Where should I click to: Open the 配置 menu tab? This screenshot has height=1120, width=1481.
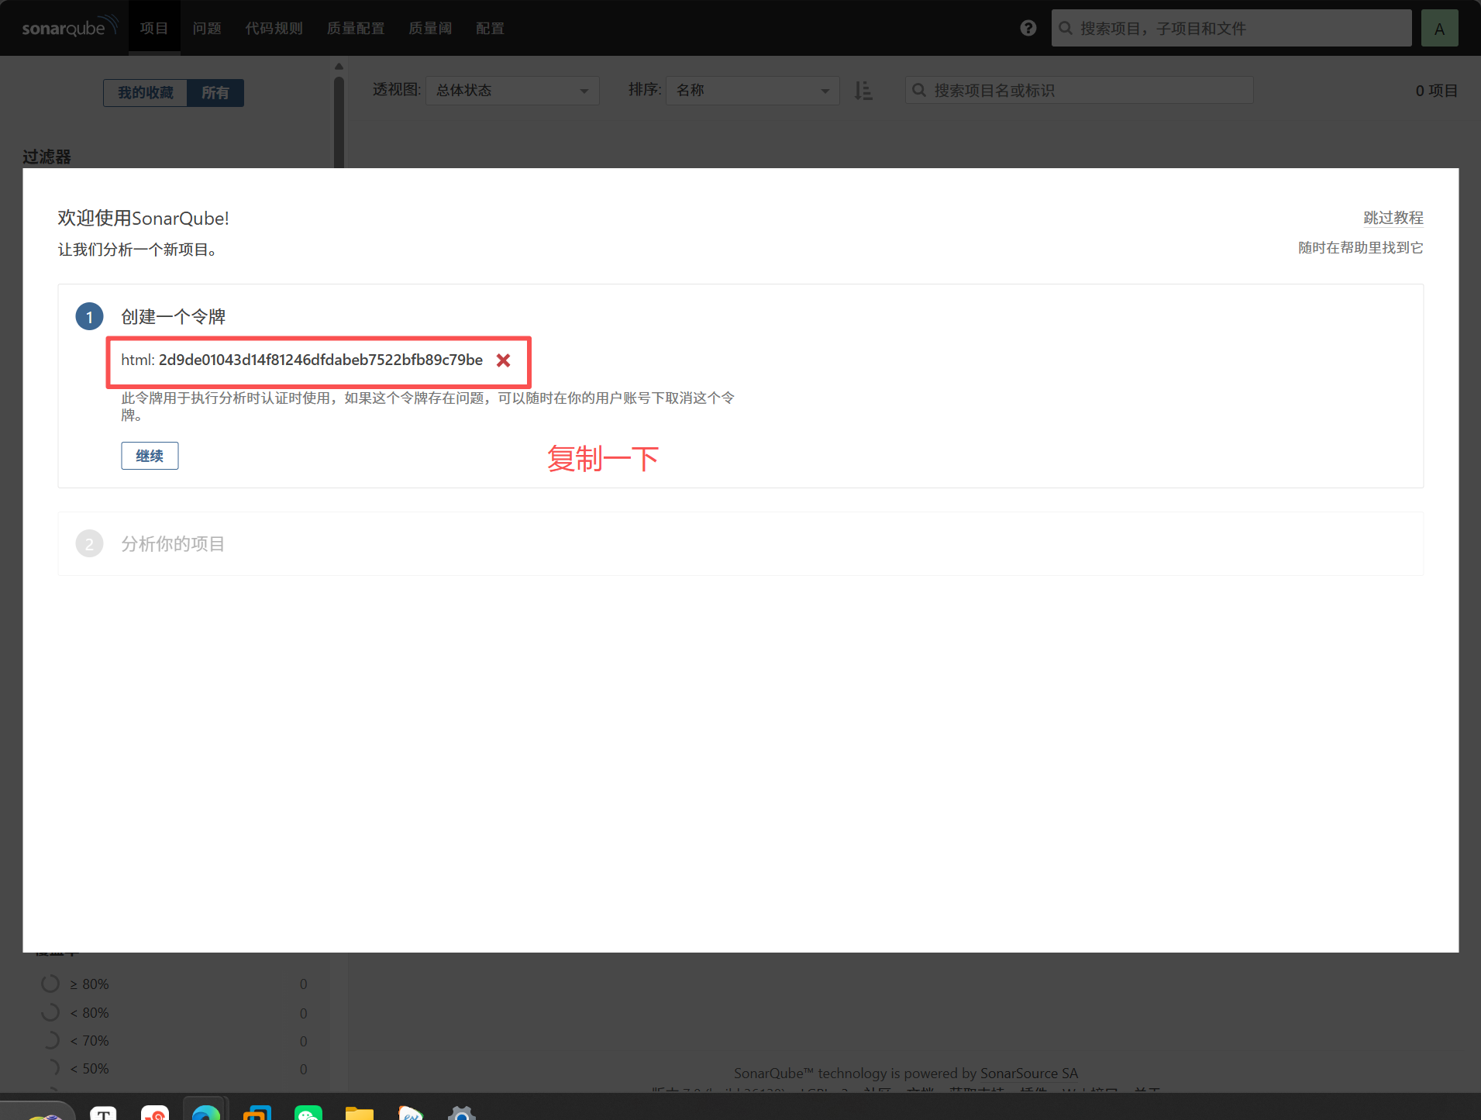pos(490,28)
